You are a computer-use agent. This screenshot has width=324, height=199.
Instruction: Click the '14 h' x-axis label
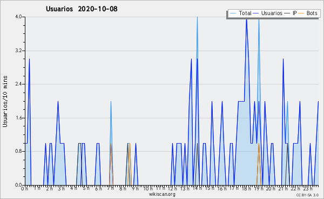click(197, 188)
